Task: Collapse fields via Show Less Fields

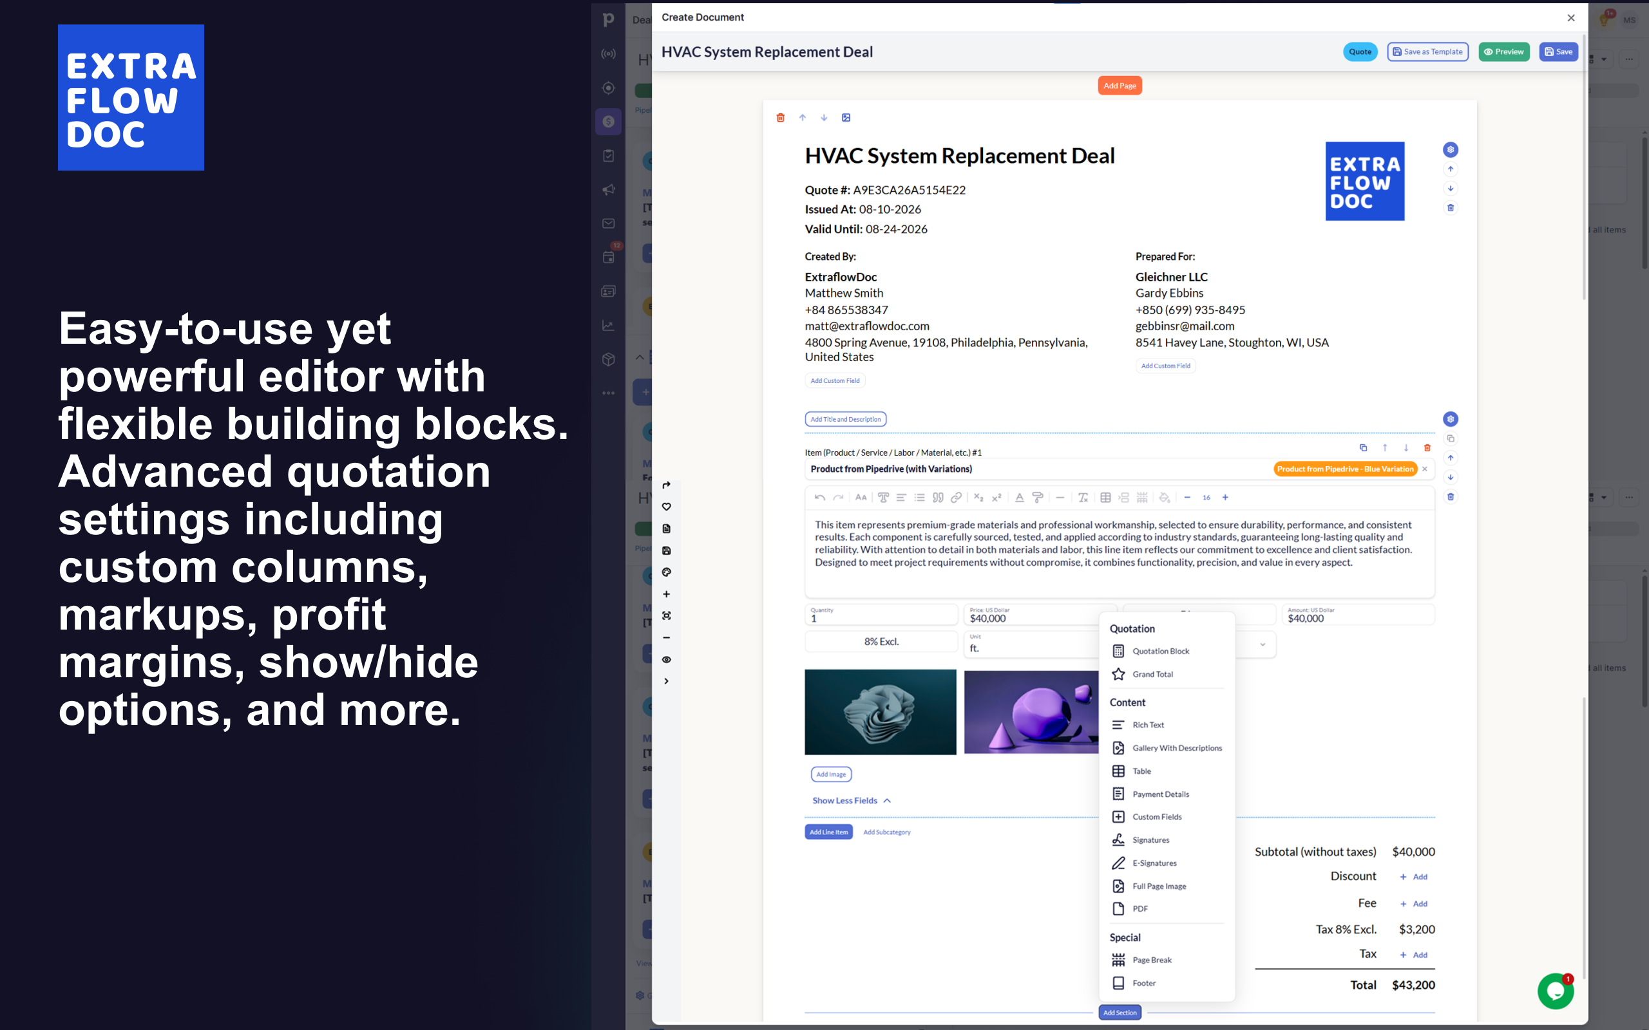Action: (851, 800)
